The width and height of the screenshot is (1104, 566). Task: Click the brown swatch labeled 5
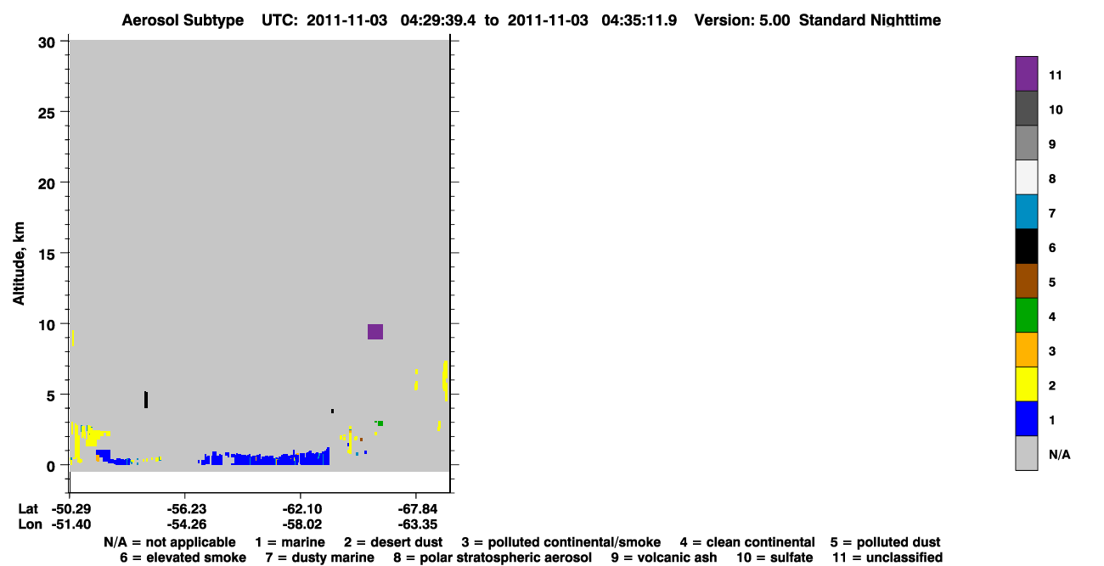tap(1026, 281)
